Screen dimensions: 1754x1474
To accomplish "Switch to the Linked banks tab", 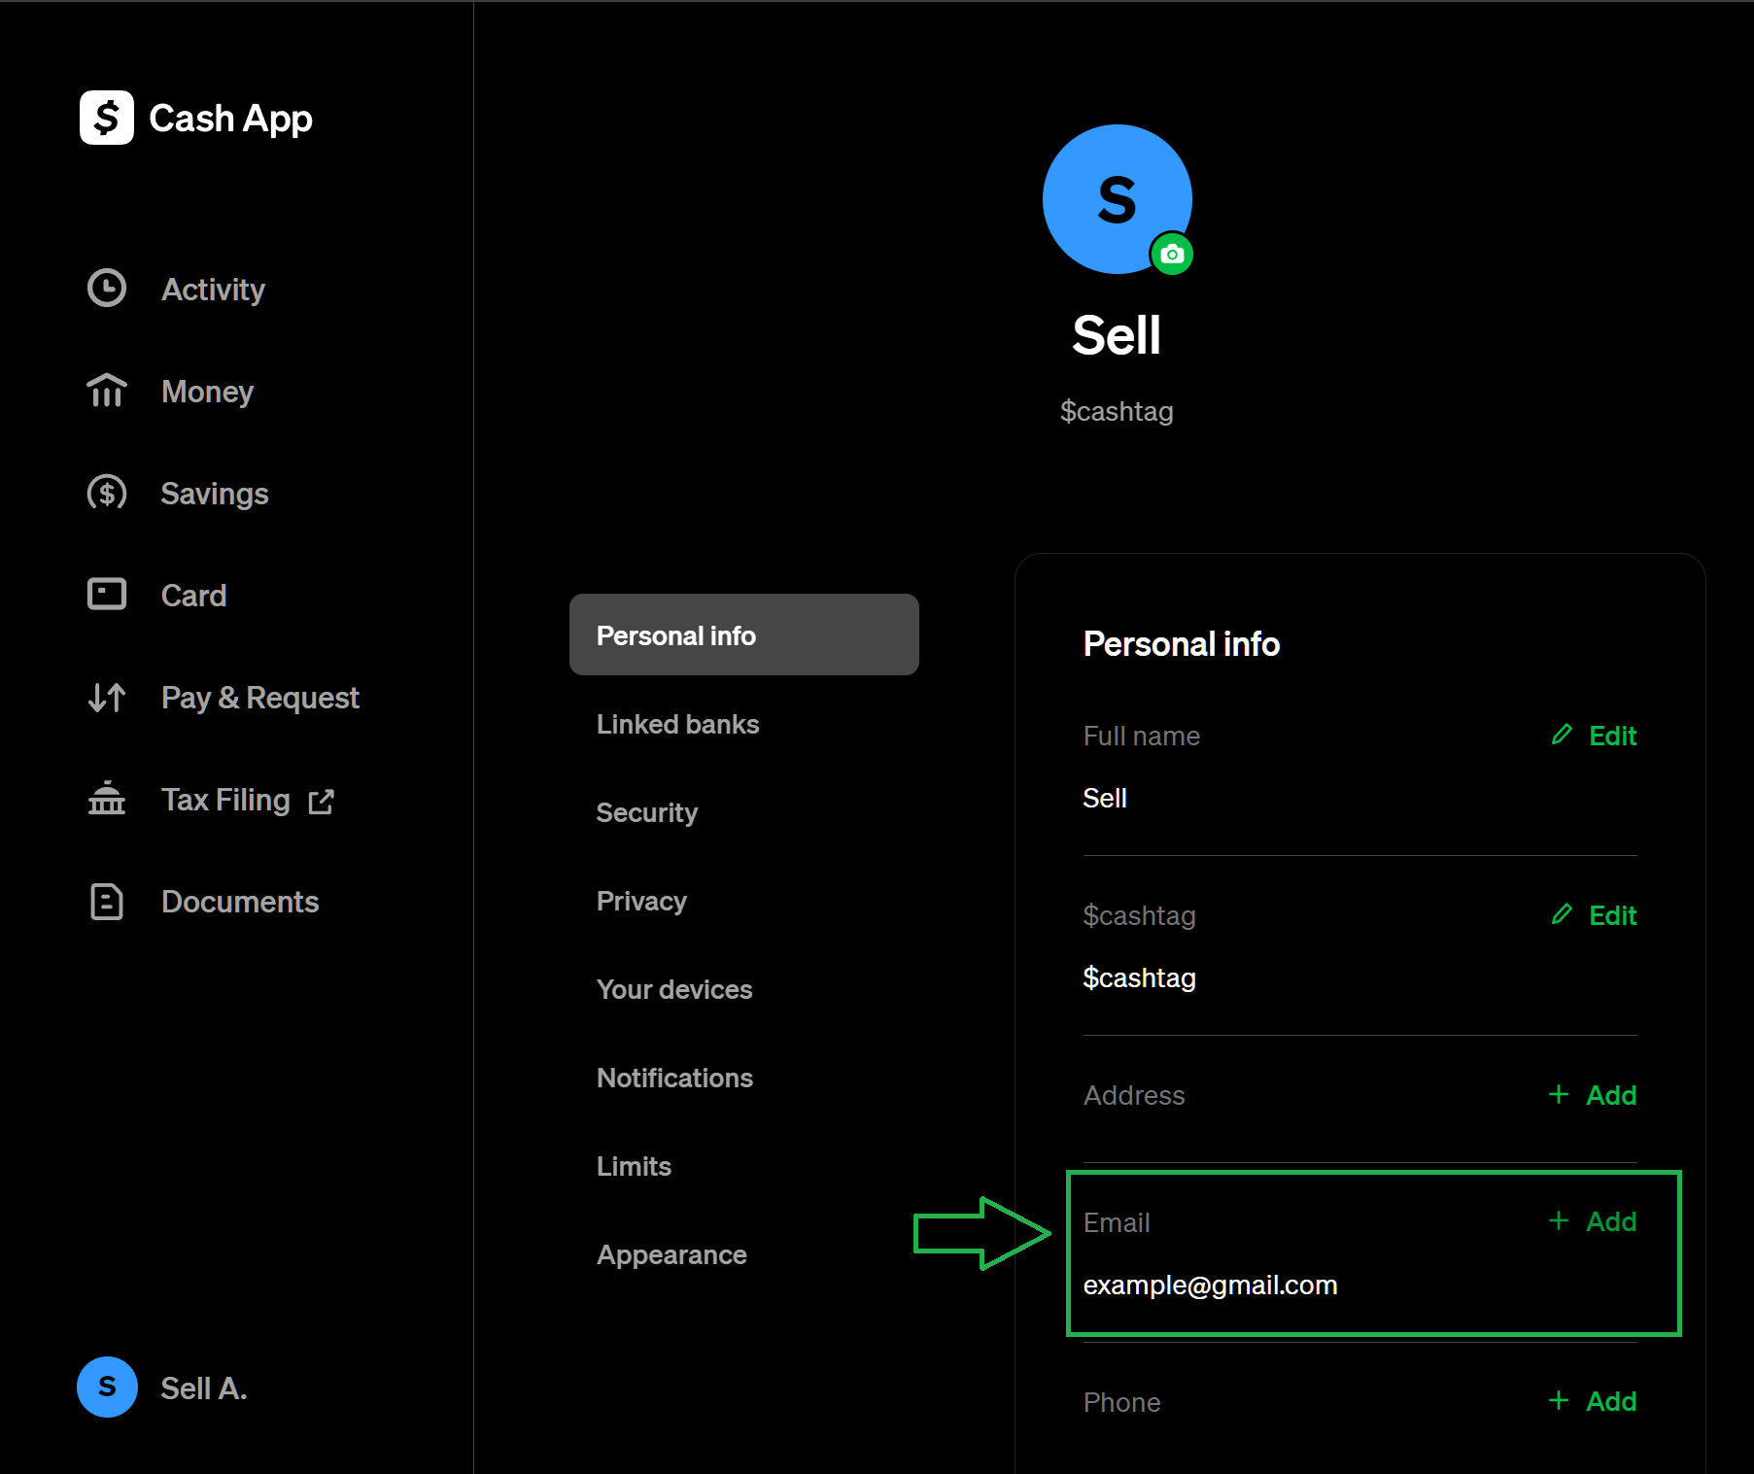I will pyautogui.click(x=677, y=724).
